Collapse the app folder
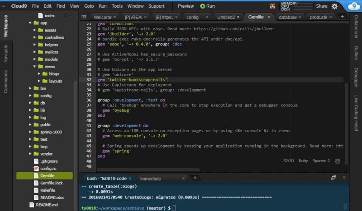 click(30, 23)
